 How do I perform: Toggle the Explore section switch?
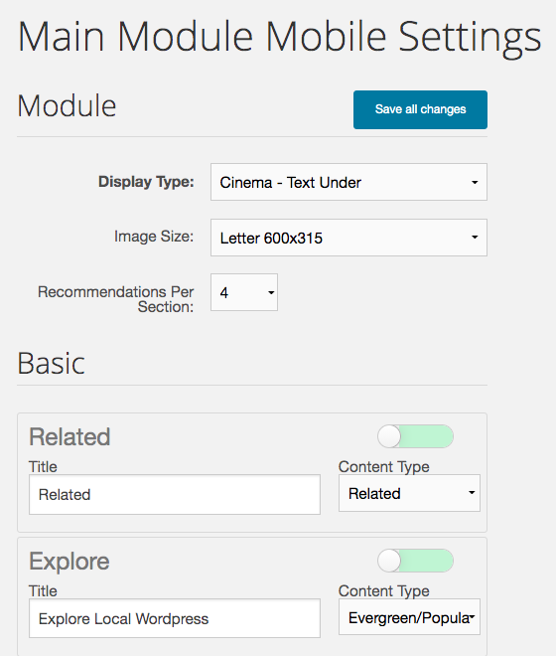pyautogui.click(x=415, y=561)
